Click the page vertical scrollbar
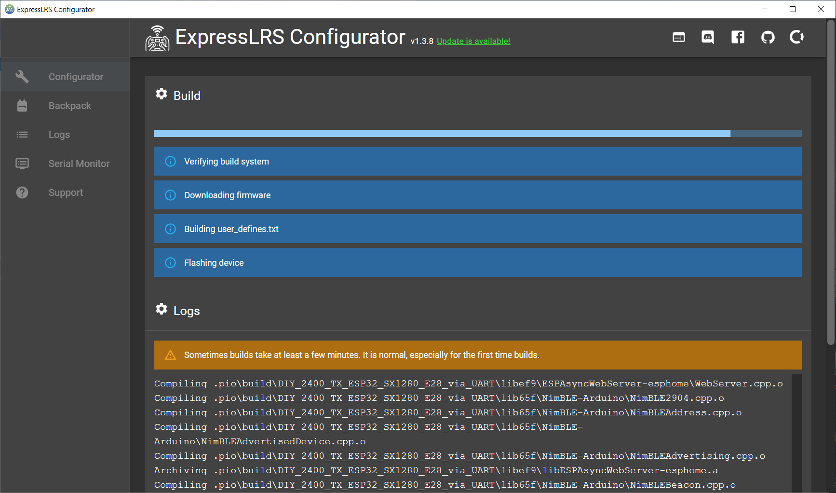 click(831, 183)
